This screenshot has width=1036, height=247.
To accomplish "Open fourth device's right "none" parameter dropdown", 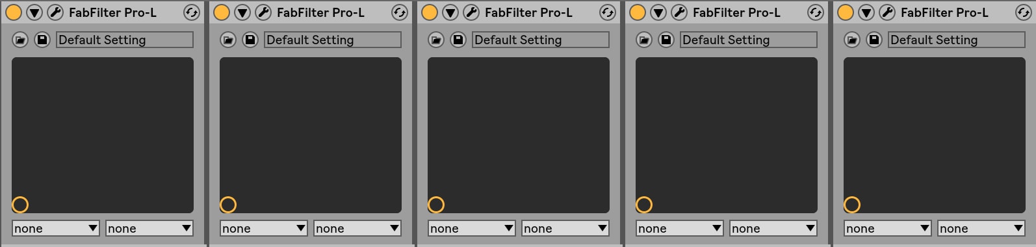I will tap(773, 228).
